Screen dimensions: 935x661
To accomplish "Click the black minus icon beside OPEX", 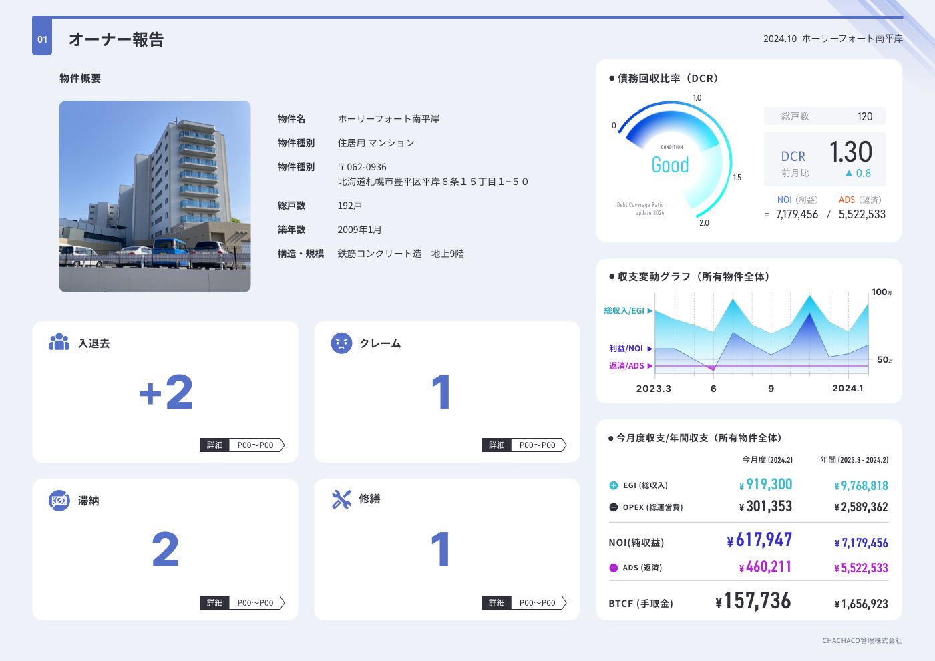I will pos(613,507).
